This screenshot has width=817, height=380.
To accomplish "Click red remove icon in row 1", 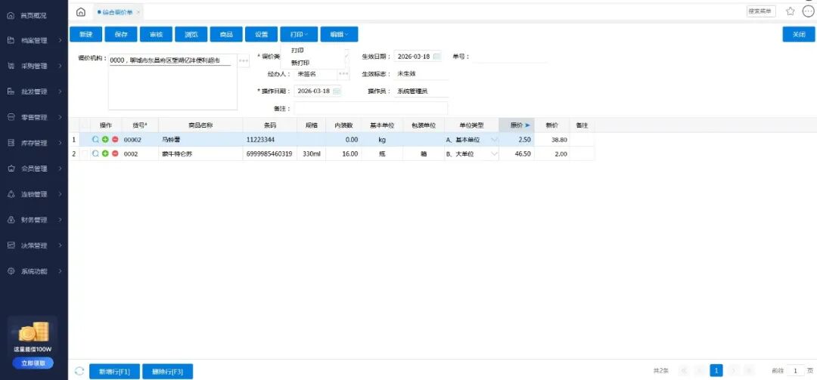I will tap(115, 140).
